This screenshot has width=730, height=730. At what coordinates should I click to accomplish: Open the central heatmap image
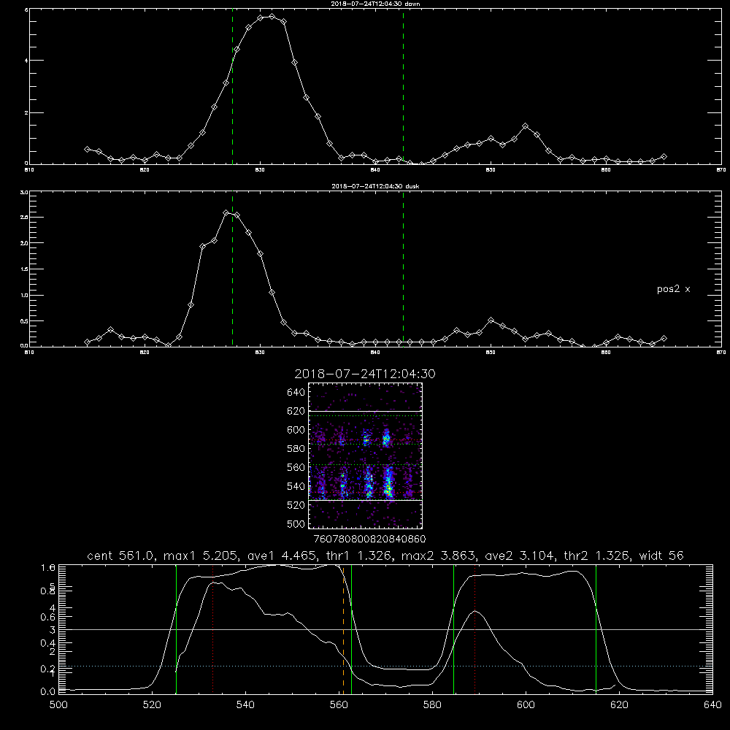365,456
